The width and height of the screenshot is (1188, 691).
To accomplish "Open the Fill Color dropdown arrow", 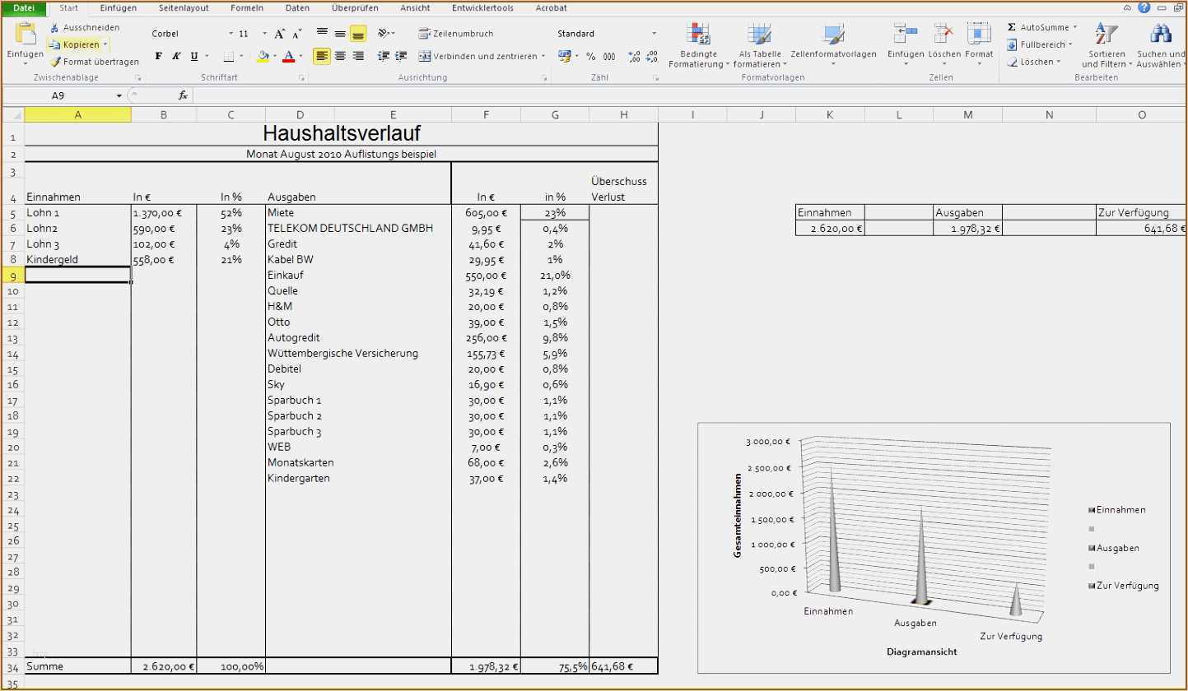I will pos(275,56).
